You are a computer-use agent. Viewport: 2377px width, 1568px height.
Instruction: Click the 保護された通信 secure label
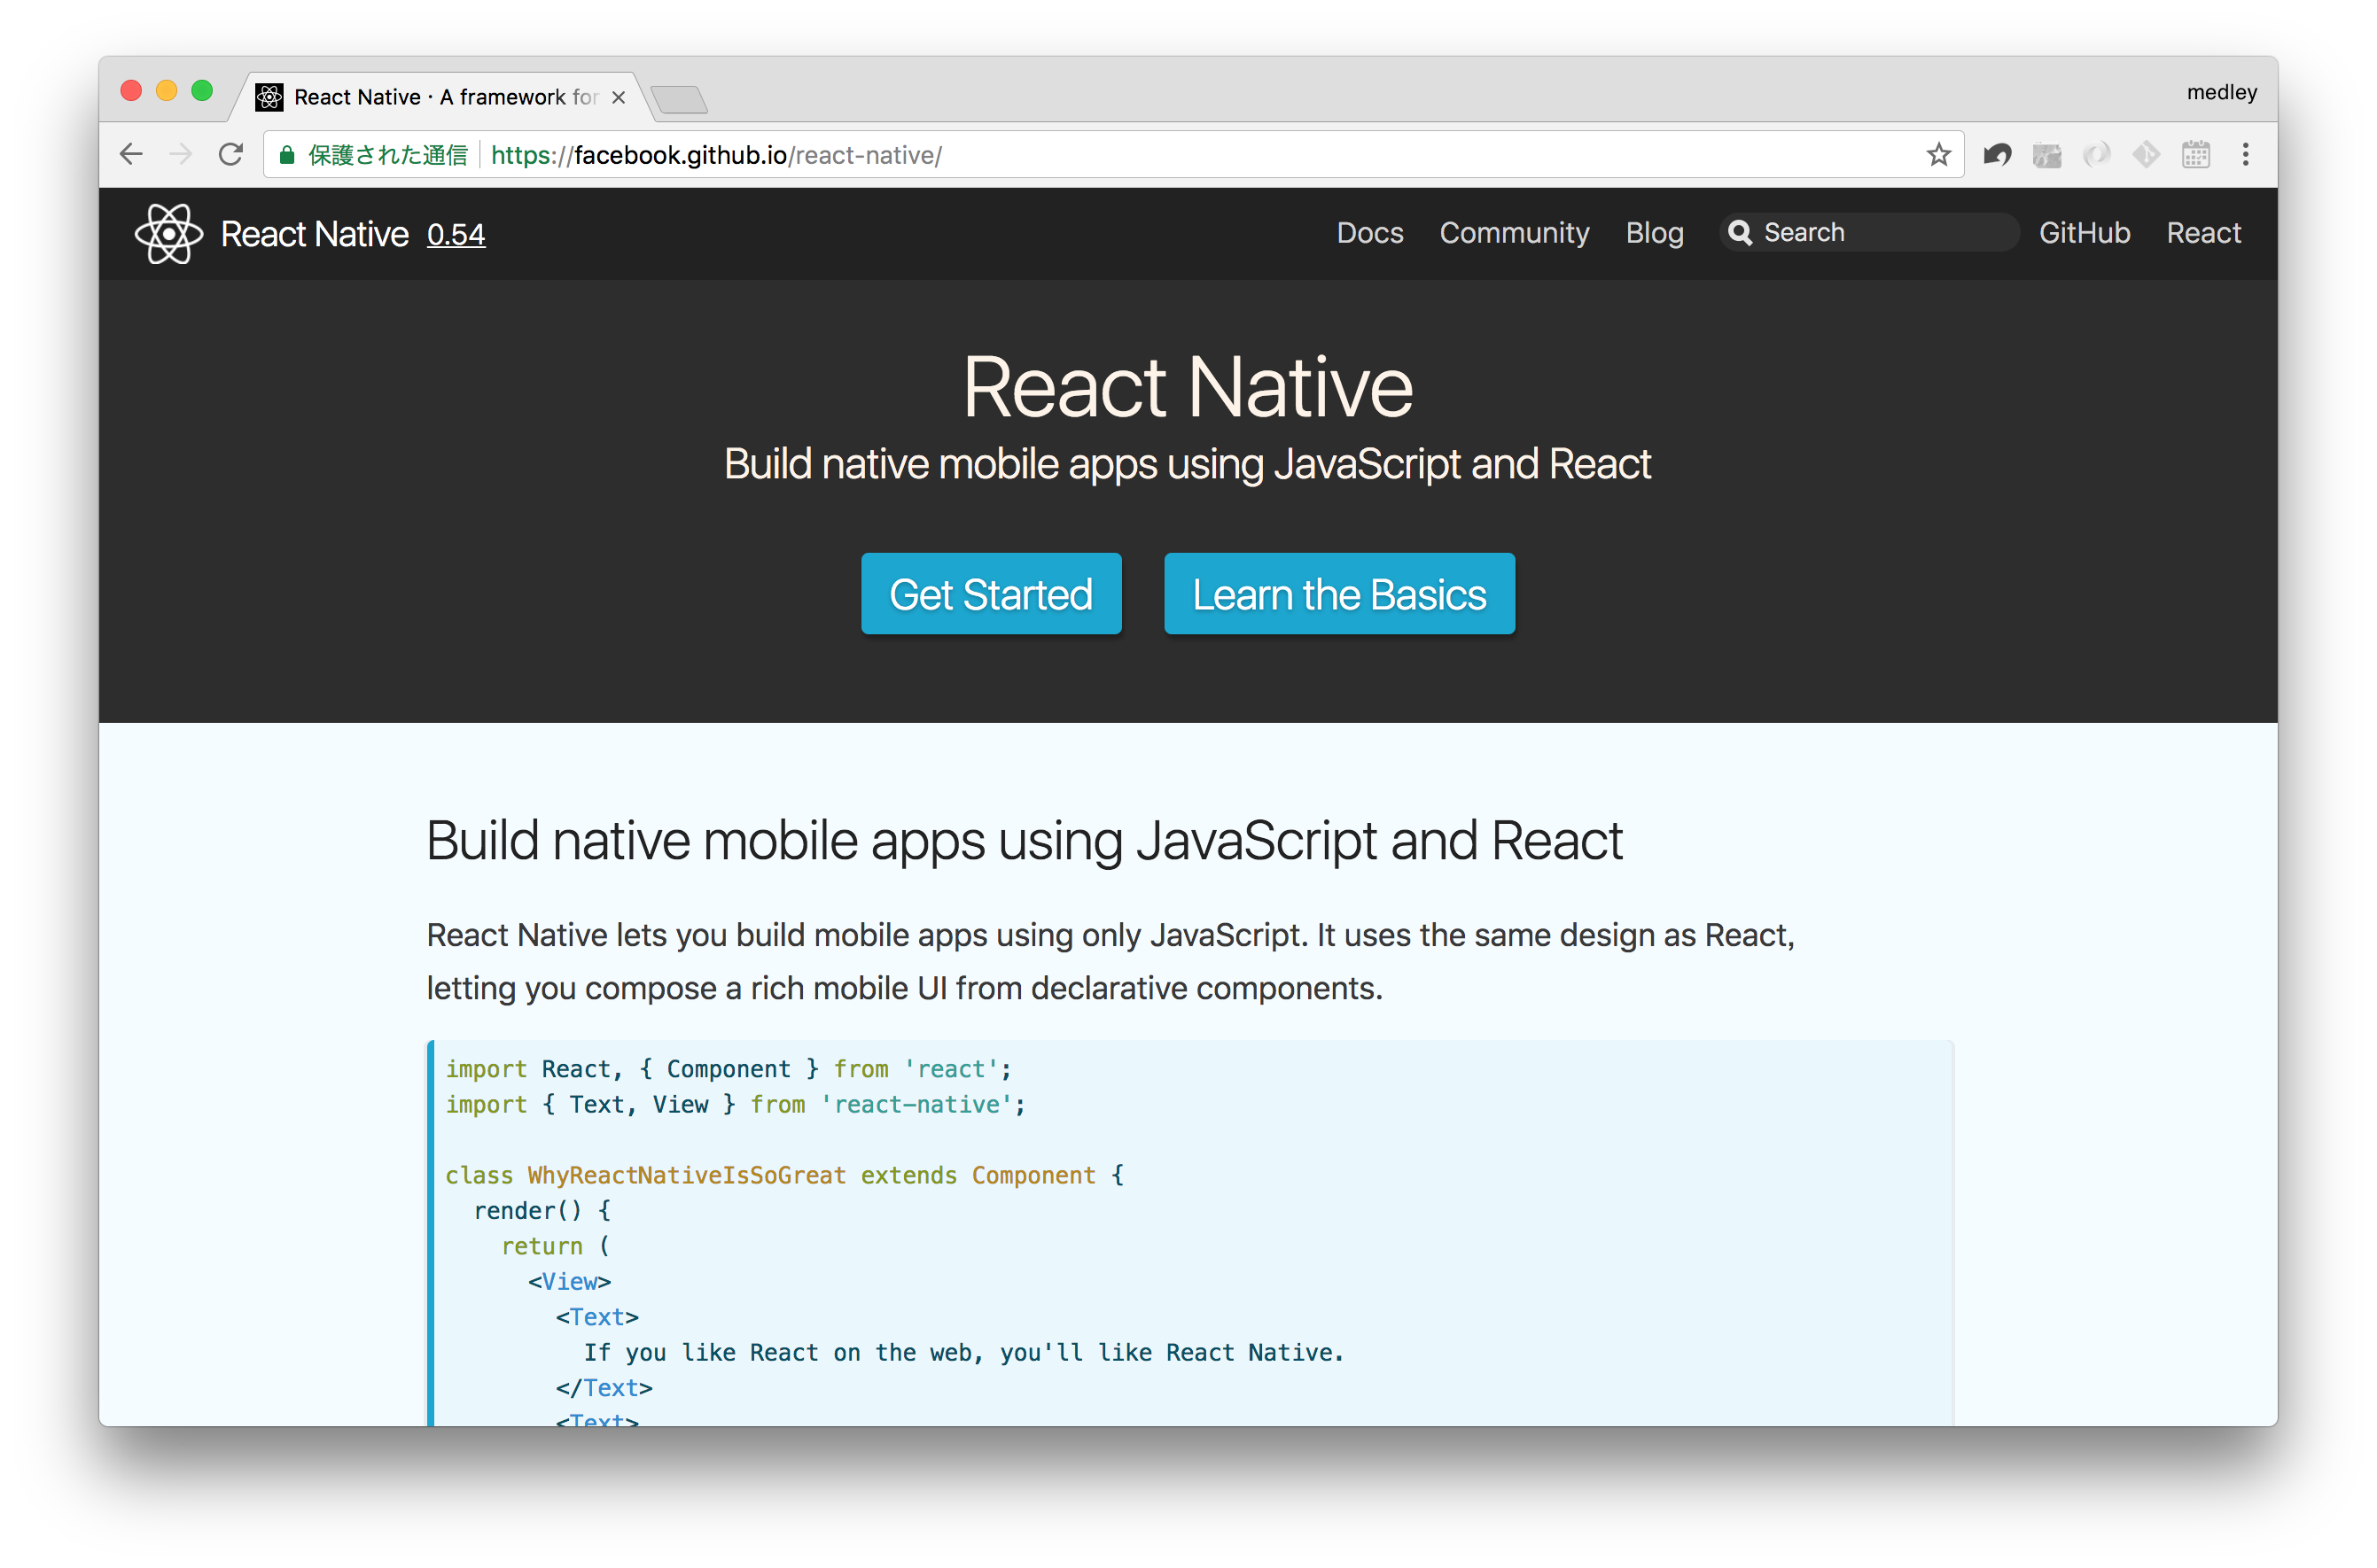[387, 155]
